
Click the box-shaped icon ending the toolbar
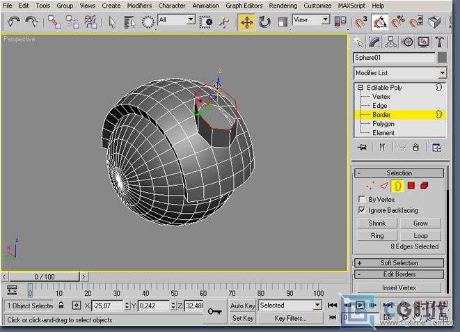(434, 22)
